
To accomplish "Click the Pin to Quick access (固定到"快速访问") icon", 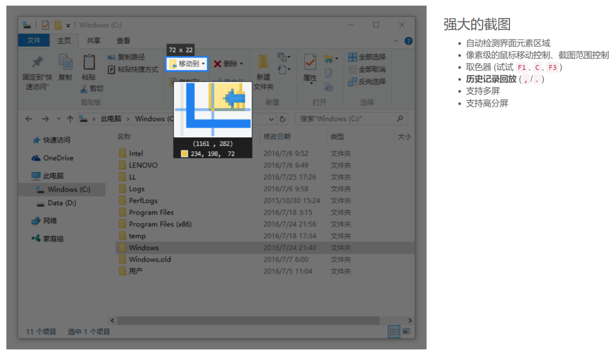I will (37, 62).
